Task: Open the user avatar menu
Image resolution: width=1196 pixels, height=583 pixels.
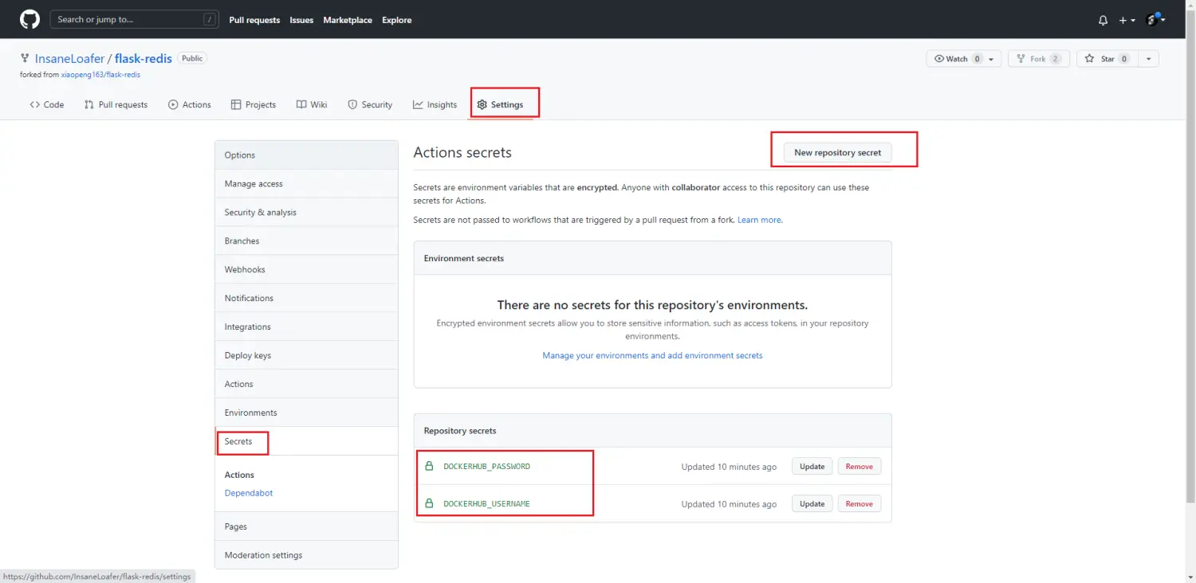Action: [1156, 20]
